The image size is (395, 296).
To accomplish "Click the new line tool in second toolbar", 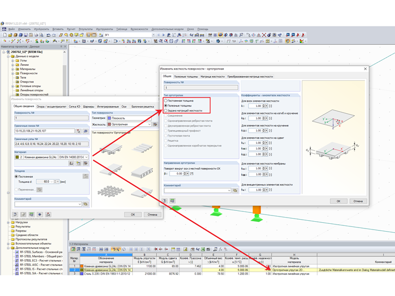I will [x=13, y=41].
